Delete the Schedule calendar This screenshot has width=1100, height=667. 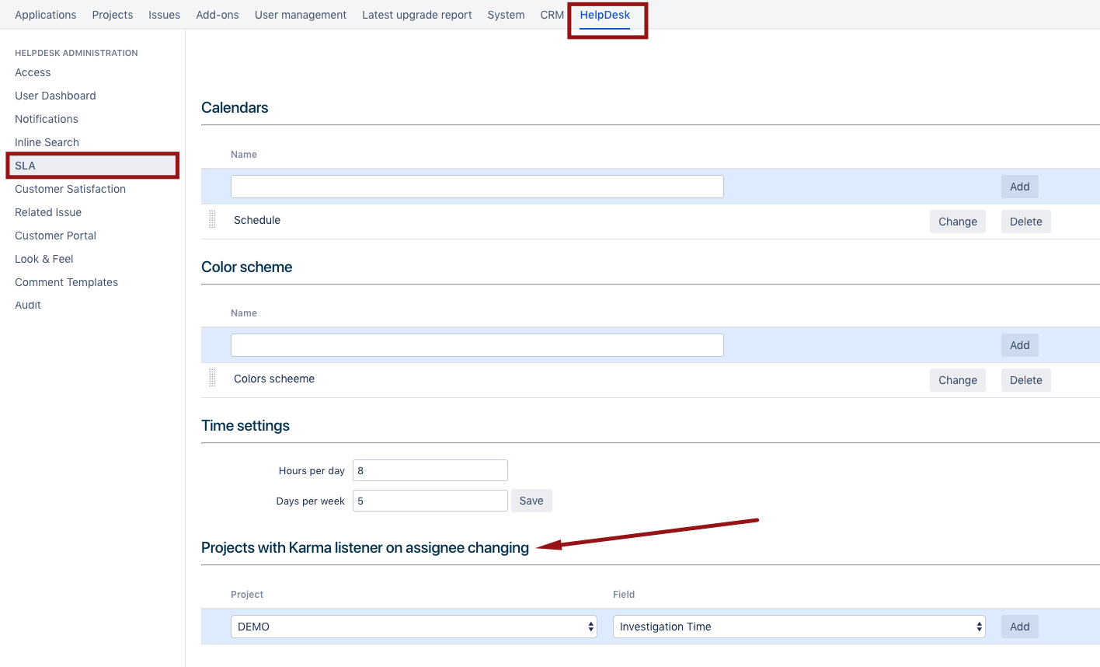1025,222
